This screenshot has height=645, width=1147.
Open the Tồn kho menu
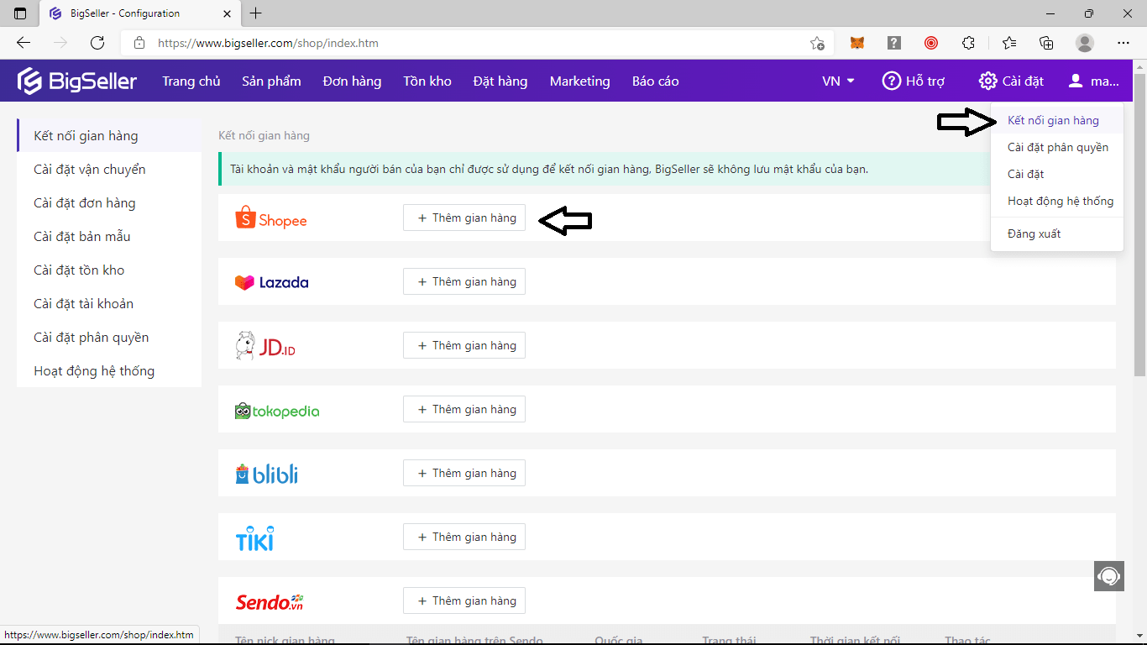[x=427, y=81]
